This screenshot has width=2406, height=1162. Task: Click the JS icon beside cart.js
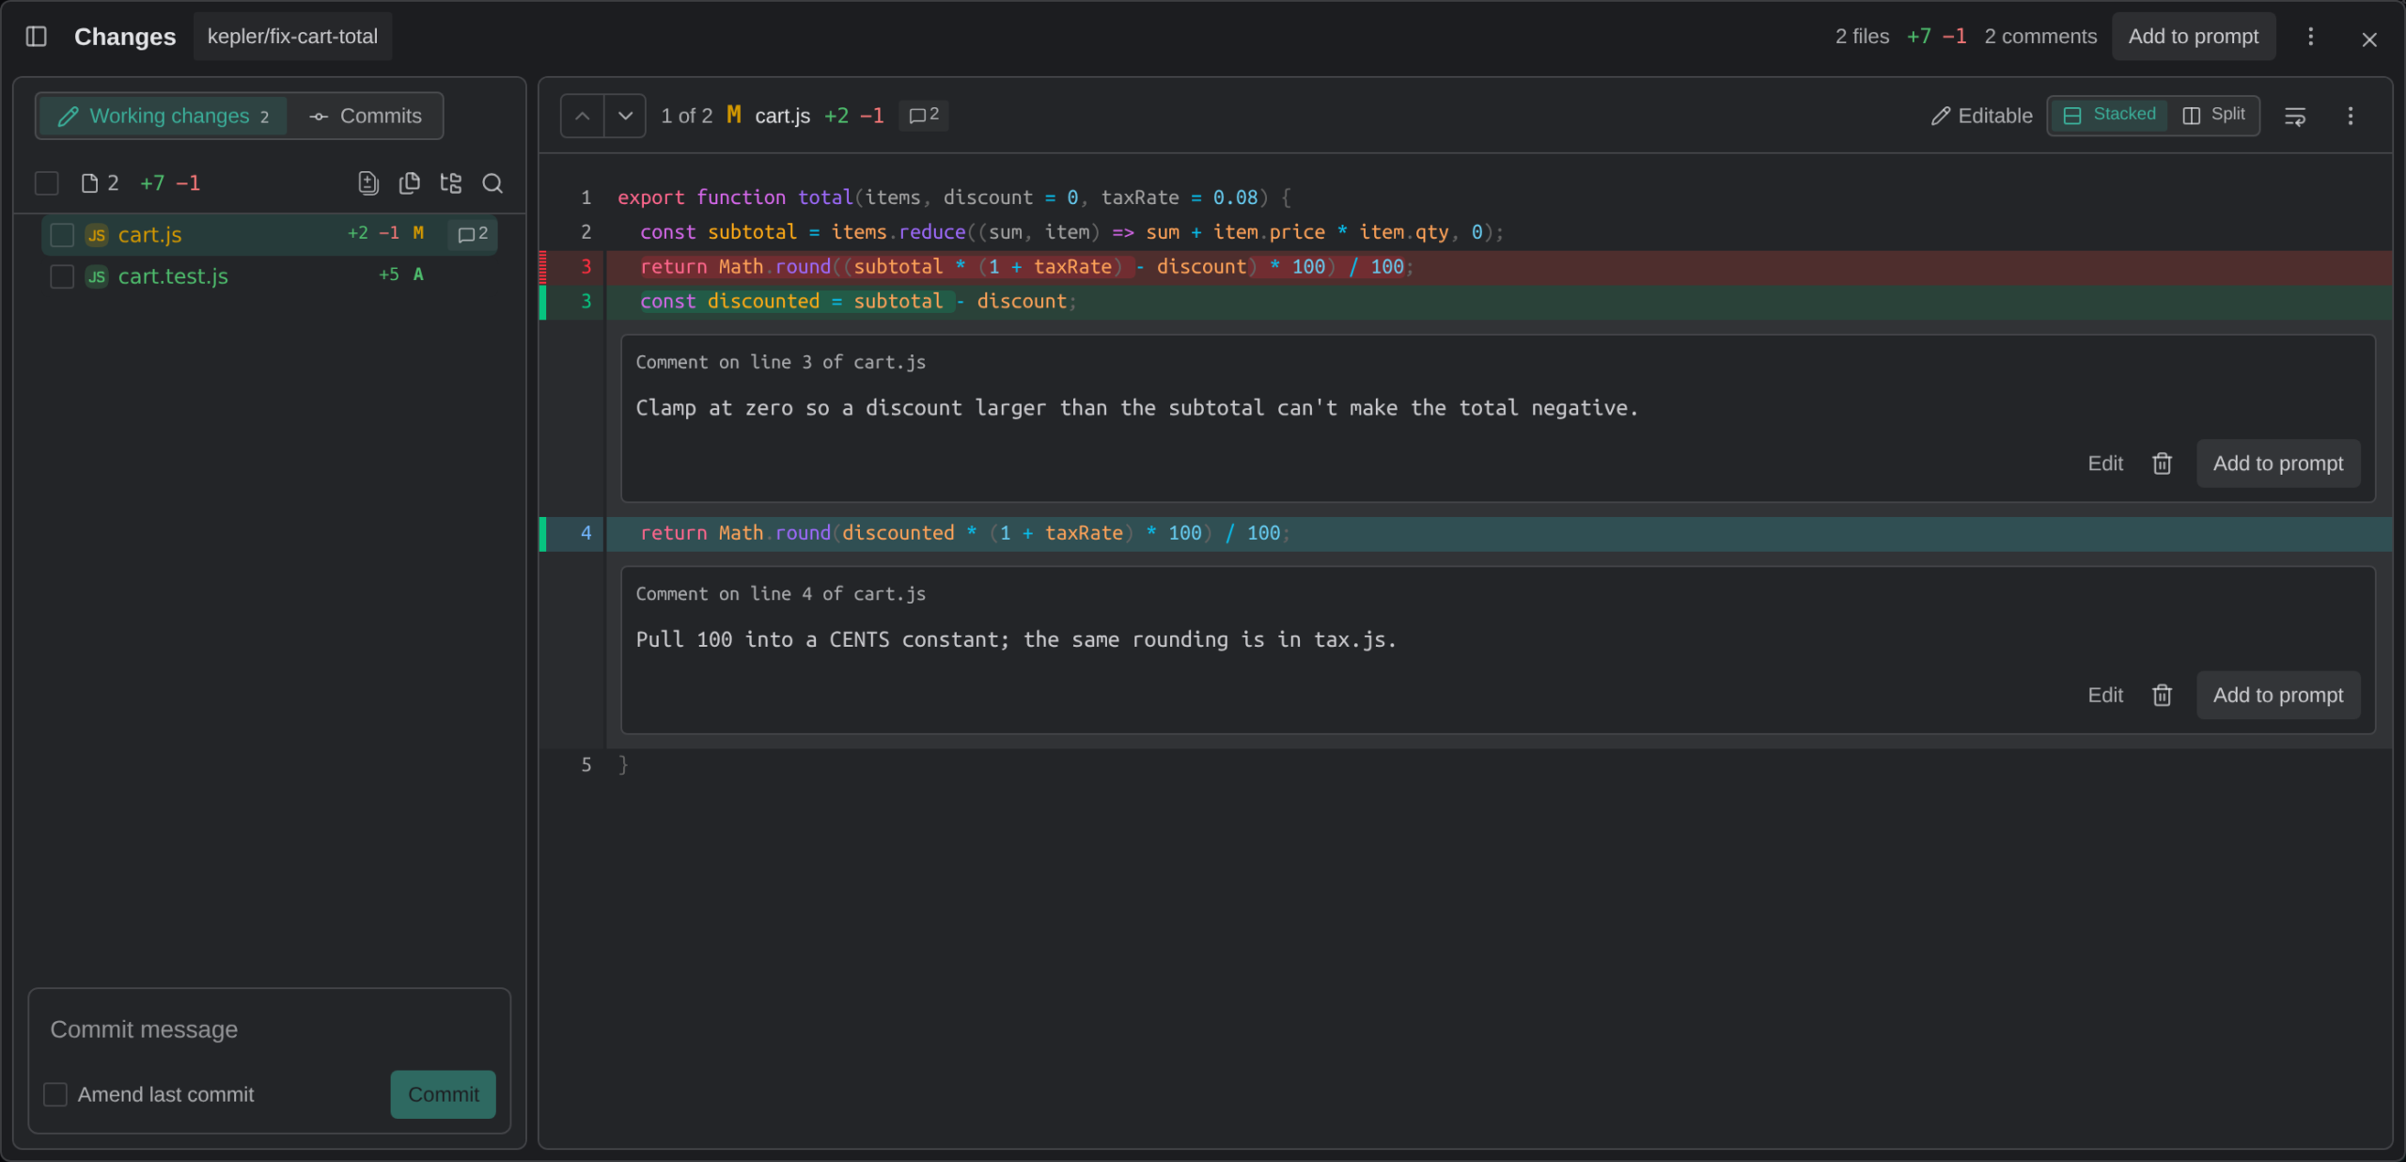(x=97, y=235)
